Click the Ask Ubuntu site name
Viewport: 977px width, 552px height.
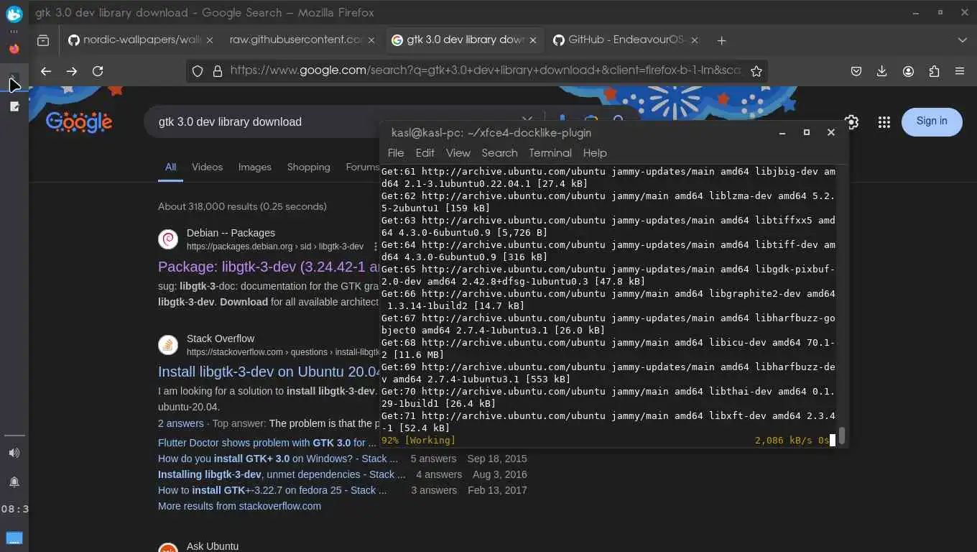[213, 546]
